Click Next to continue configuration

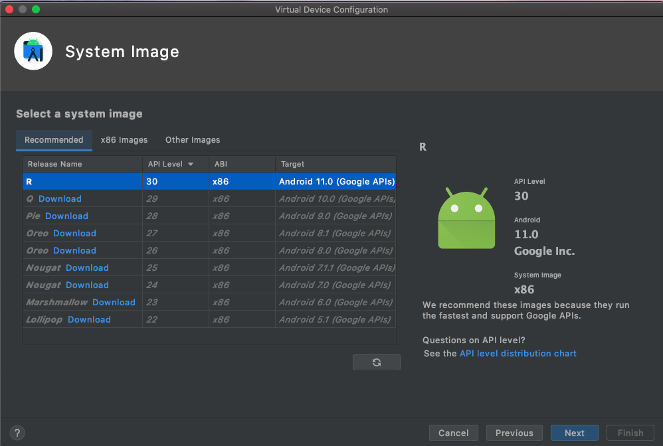(x=574, y=432)
